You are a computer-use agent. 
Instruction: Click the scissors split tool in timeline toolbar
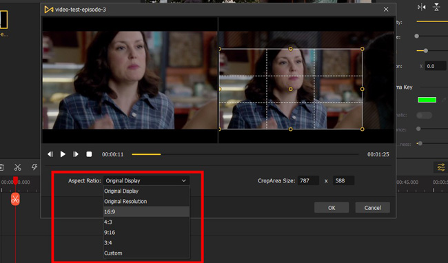click(x=18, y=167)
